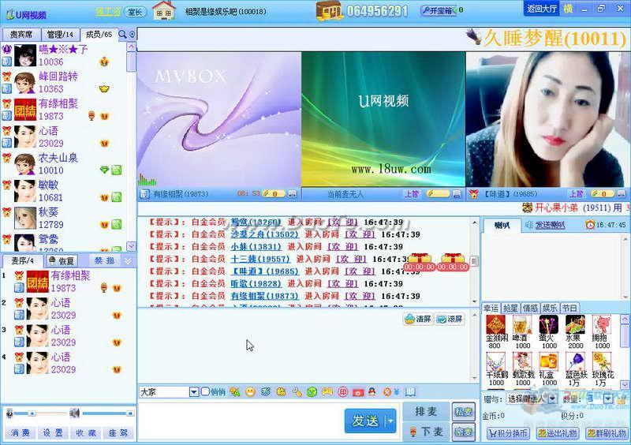Click the 消费 button at bottom left
Viewport: 631px width, 445px height.
pyautogui.click(x=20, y=433)
